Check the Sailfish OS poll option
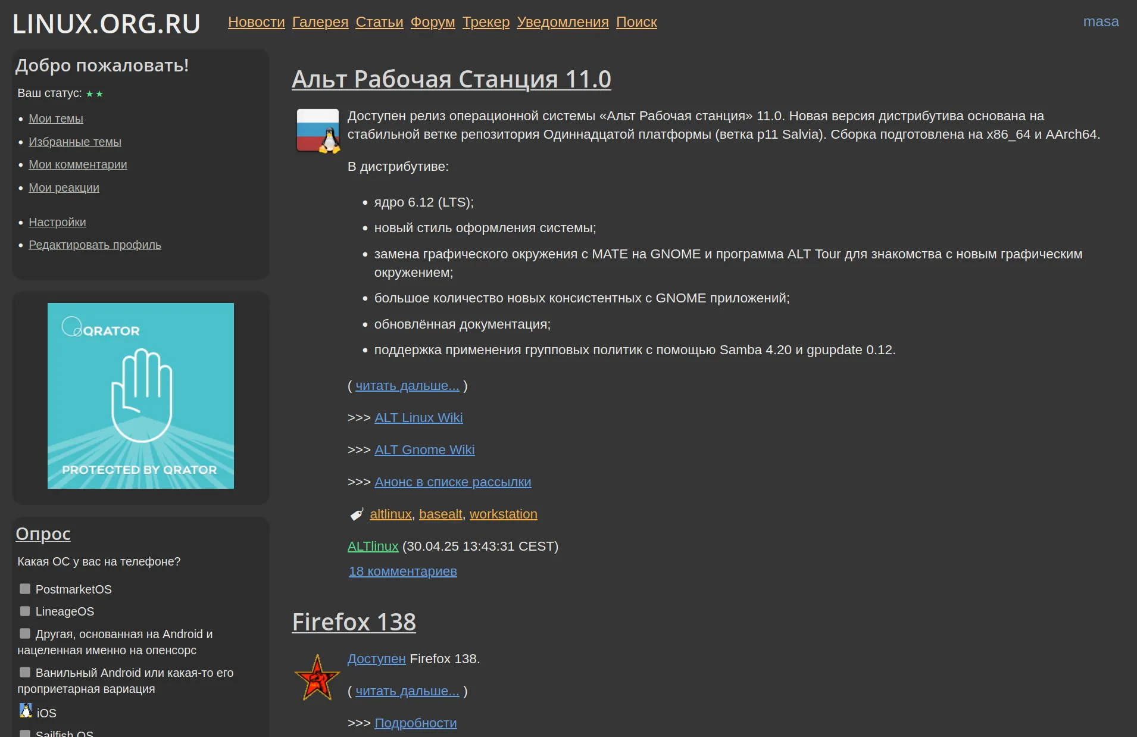1137x737 pixels. [25, 733]
